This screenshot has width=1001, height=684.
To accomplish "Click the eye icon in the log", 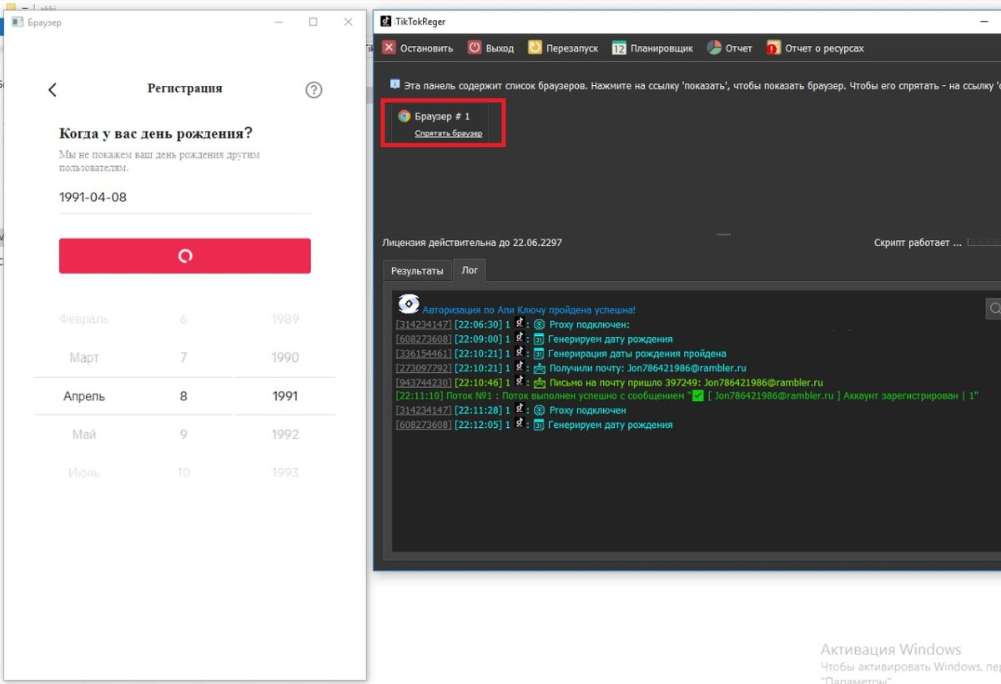I will pos(408,304).
